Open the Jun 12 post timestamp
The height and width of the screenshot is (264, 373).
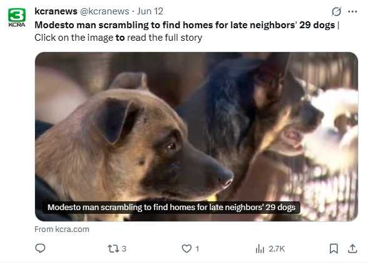click(150, 11)
